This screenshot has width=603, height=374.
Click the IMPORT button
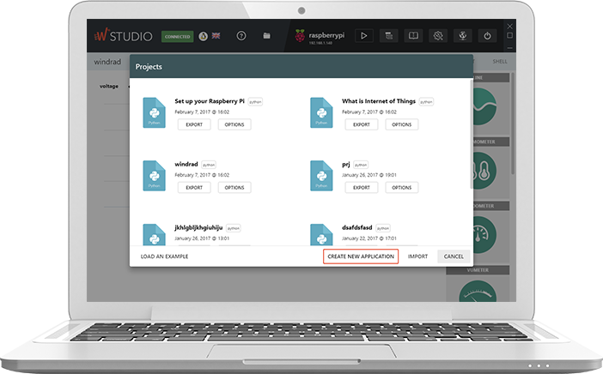[x=418, y=256]
